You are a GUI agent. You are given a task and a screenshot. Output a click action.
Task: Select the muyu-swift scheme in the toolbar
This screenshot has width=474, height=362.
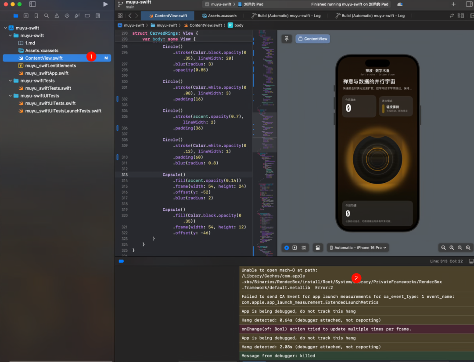tap(218, 4)
